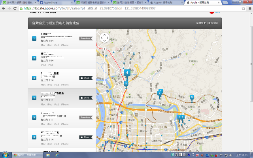Image resolution: width=253 pixels, height=158 pixels.
Task: Bookmark this page with the star icon
Action: [244, 8]
